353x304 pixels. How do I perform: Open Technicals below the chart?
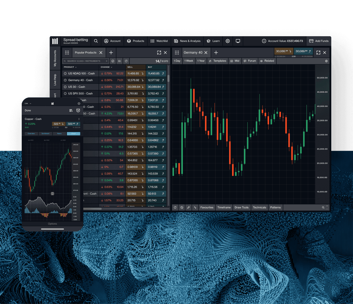259,207
